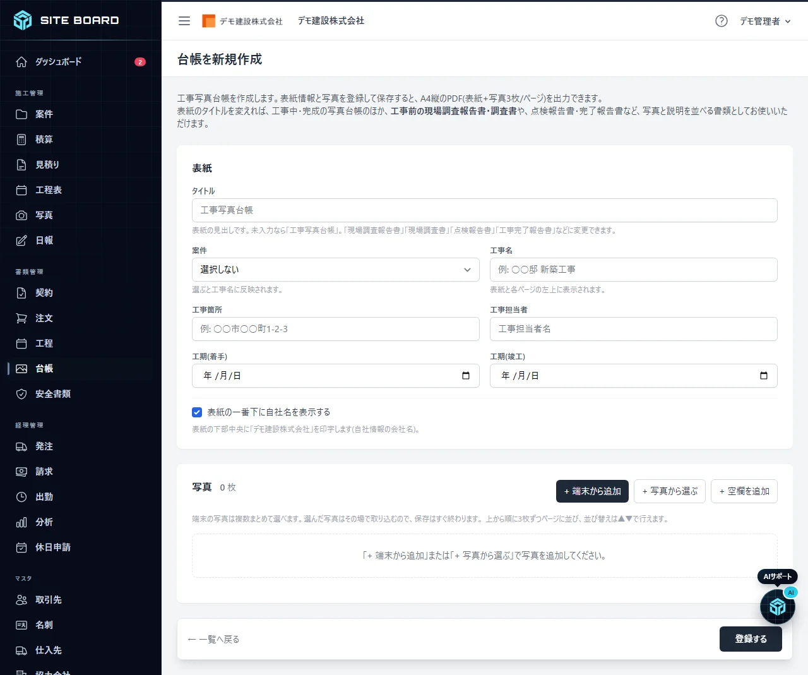Image resolution: width=808 pixels, height=675 pixels.
Task: Click the 出勤 clock icon
Action: click(21, 497)
